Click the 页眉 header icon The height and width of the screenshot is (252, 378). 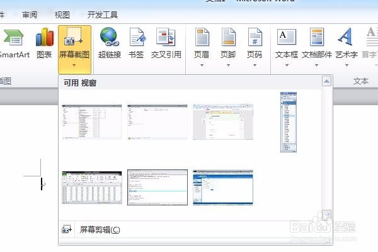202,37
